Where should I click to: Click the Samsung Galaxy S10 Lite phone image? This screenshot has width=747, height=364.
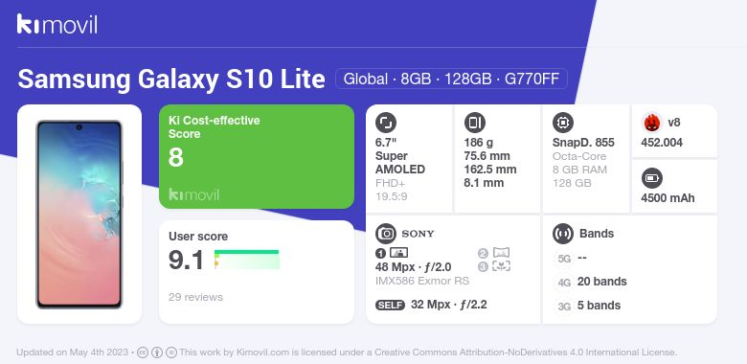[79, 214]
